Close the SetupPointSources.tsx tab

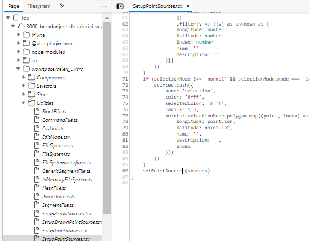[x=188, y=6]
